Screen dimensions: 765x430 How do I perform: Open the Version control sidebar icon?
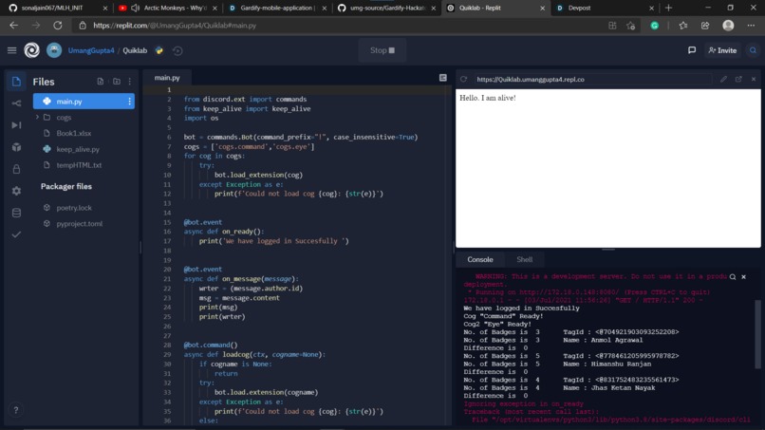(16, 103)
